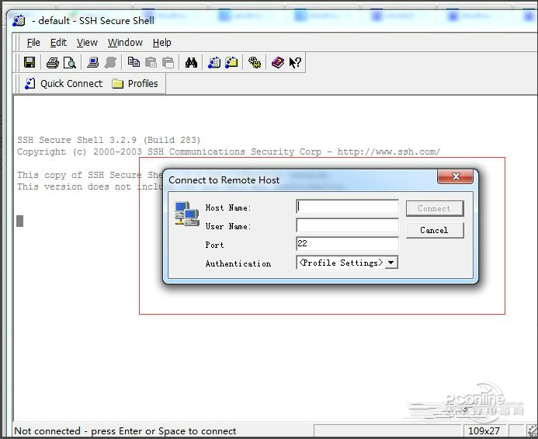Viewport: 538px width, 439px height.
Task: Click the Connect computer icon
Action: pos(93,62)
